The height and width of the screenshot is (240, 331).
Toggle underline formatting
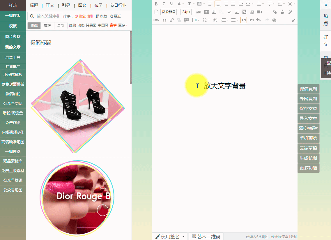coord(171,4)
